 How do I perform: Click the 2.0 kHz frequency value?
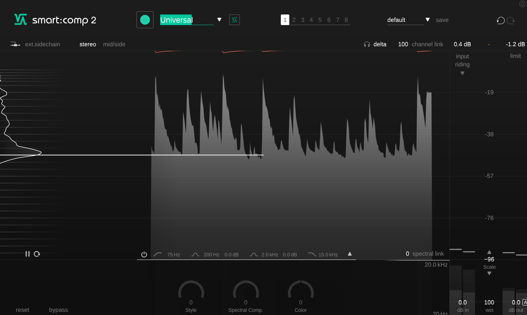[270, 255]
